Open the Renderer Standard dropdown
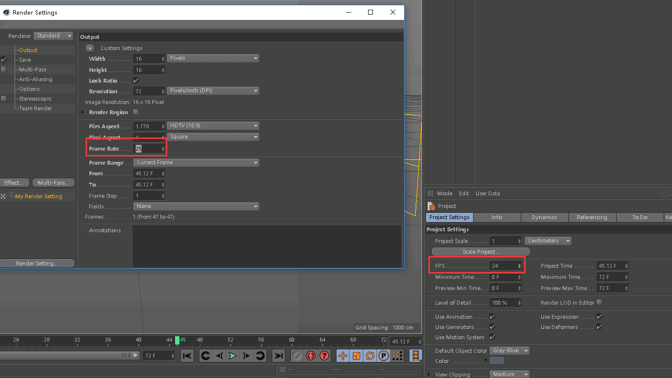Viewport: 672px width, 378px height. (53, 36)
